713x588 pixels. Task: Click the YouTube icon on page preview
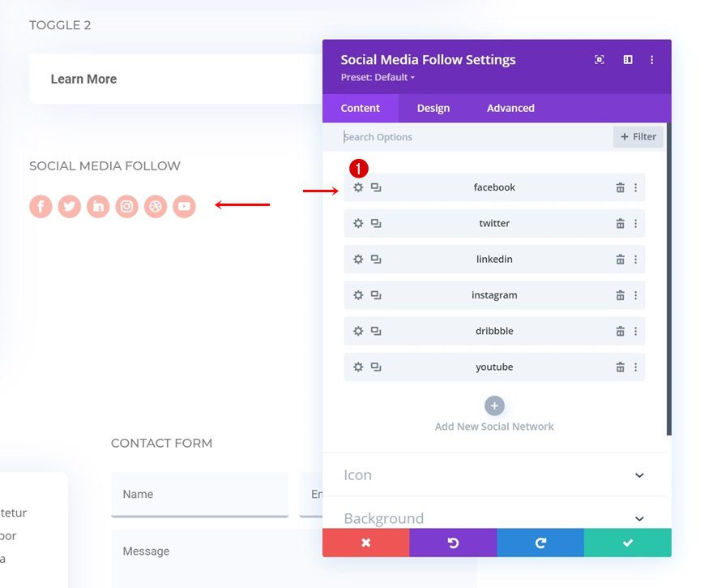coord(184,207)
